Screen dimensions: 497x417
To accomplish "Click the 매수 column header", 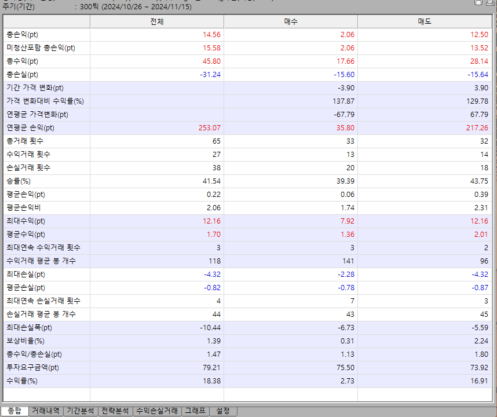I will pyautogui.click(x=291, y=21).
